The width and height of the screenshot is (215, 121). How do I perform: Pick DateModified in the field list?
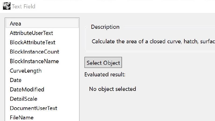[x=27, y=90]
